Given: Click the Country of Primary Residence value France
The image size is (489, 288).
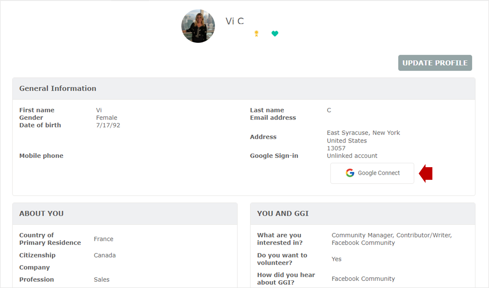Looking at the screenshot, I should 103,239.
